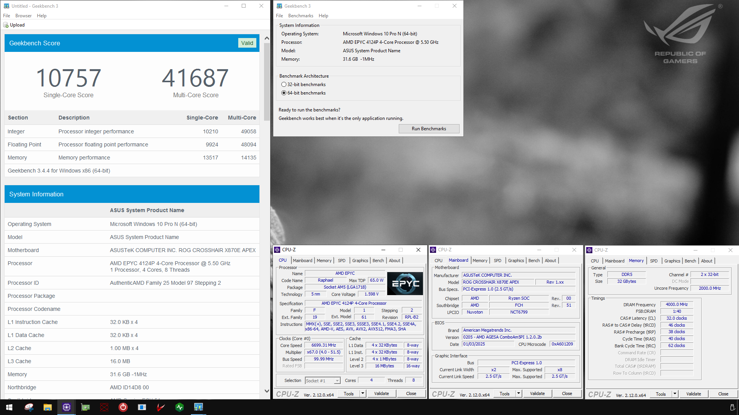The width and height of the screenshot is (739, 415).
Task: Switch to Bench tab in CPU window
Action: coord(378,261)
